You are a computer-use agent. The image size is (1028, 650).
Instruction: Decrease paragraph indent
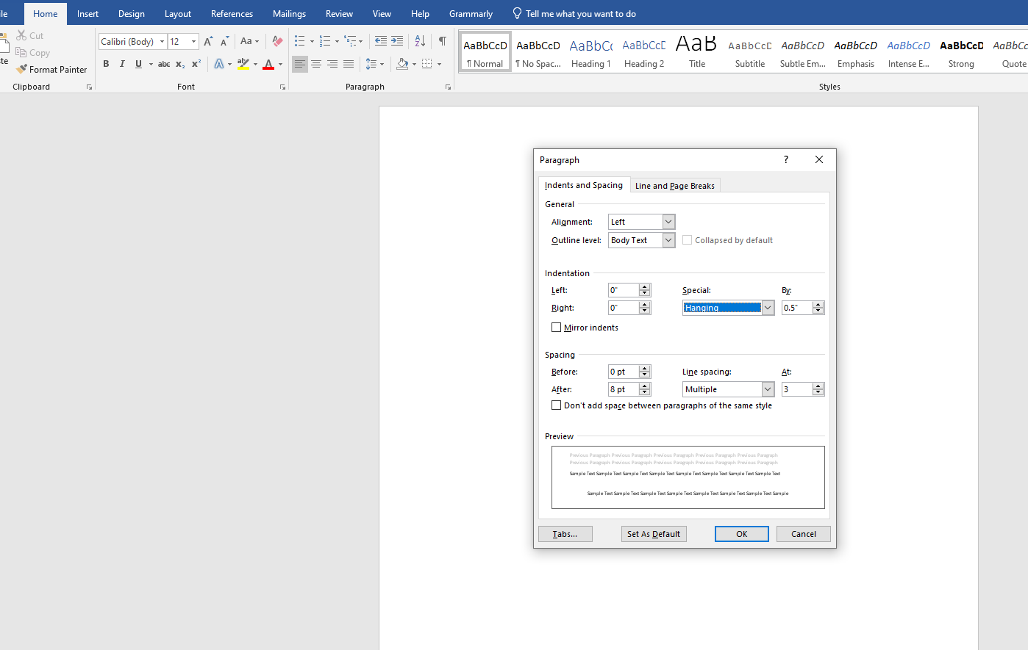[x=380, y=41]
